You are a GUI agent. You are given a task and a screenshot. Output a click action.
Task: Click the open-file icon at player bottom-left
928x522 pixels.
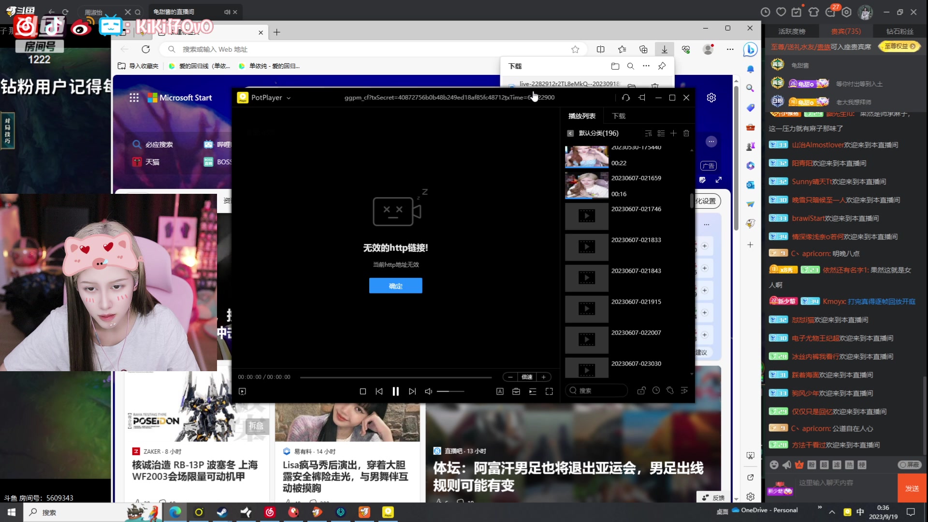pos(242,391)
